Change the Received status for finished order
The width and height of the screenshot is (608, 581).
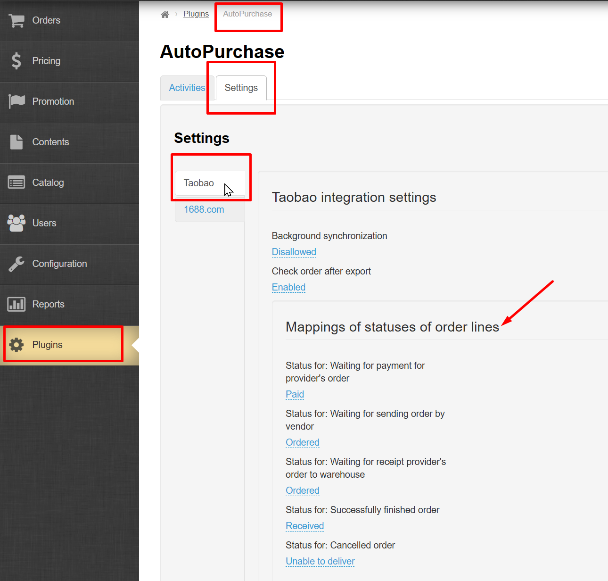point(304,526)
